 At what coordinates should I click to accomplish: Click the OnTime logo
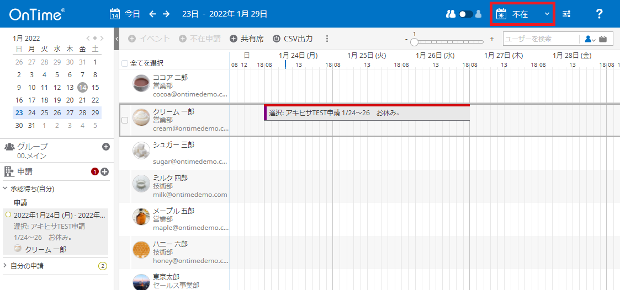coord(38,14)
